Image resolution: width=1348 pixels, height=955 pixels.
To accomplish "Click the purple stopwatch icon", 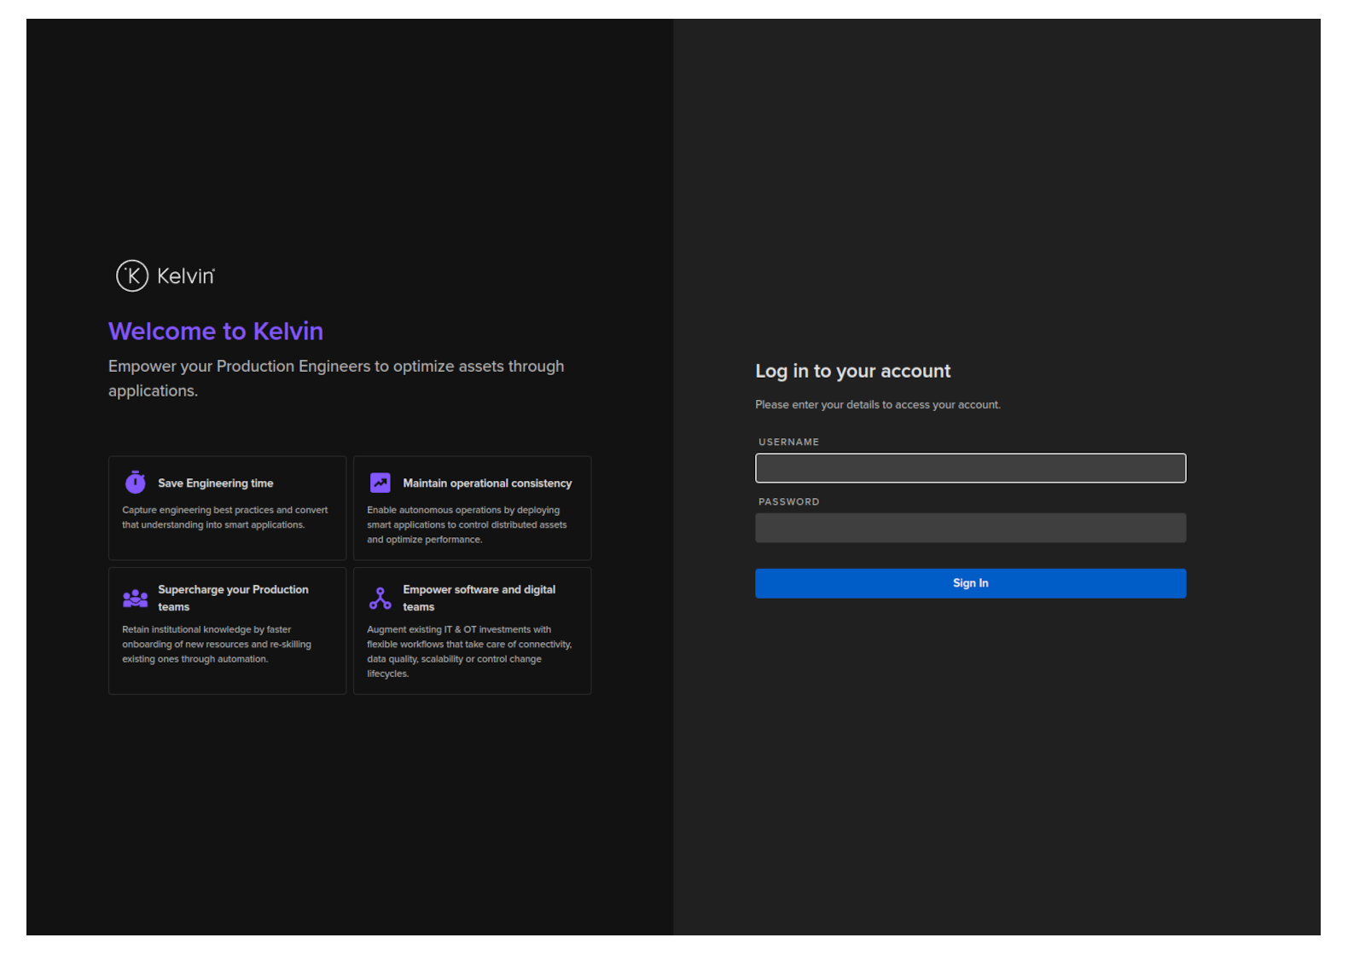I will tap(136, 483).
